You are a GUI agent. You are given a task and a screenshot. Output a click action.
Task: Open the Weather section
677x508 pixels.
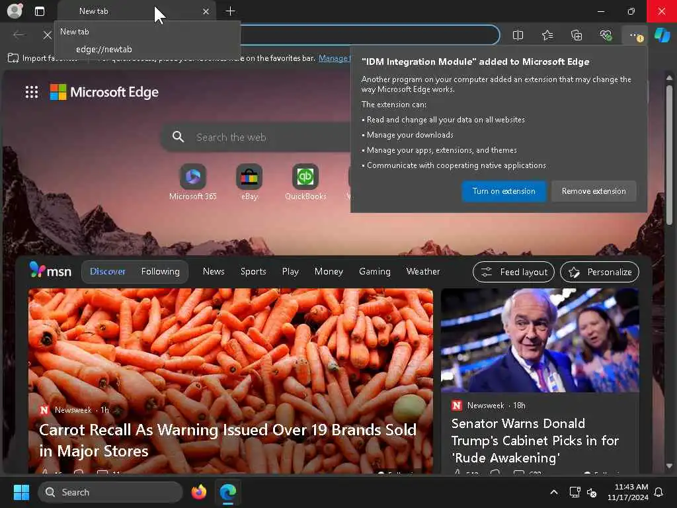tap(422, 271)
